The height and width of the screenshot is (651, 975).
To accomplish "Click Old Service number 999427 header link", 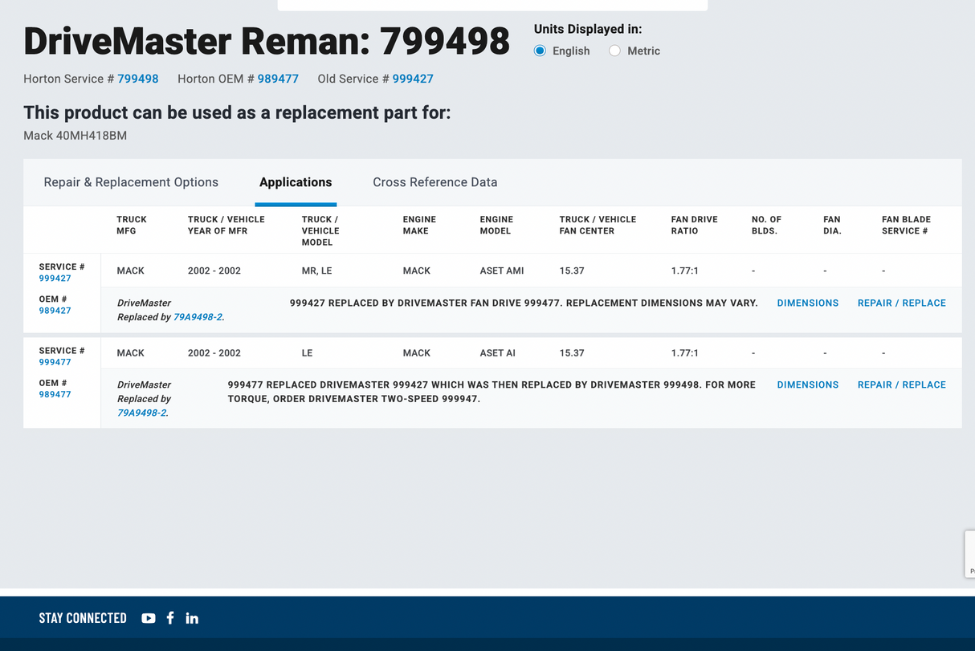I will (x=413, y=79).
